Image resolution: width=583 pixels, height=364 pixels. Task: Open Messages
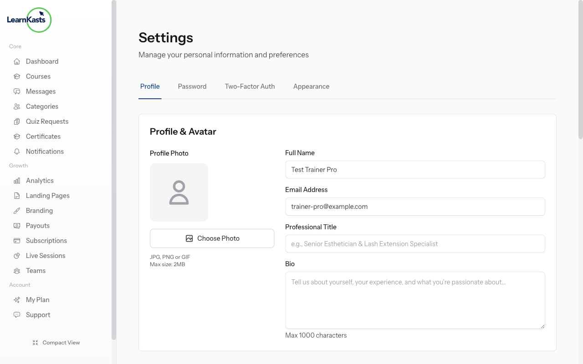(40, 91)
